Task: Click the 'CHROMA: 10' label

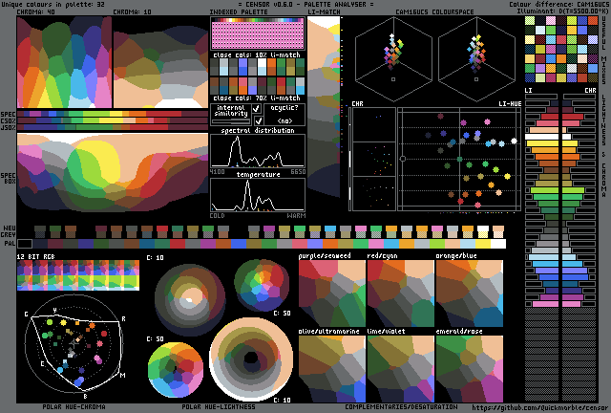Action: click(x=132, y=12)
